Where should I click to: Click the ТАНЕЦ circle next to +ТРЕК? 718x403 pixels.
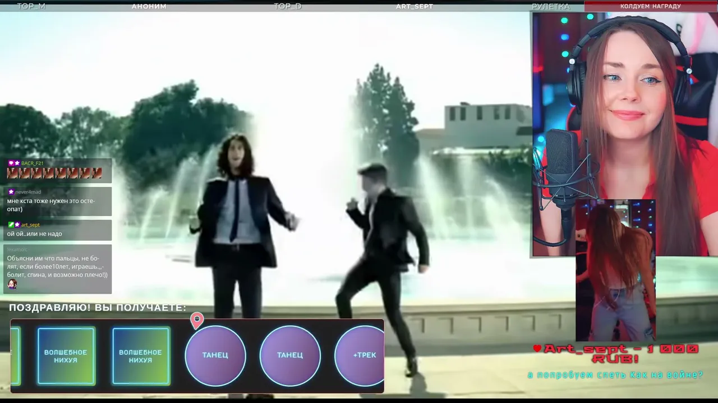coord(290,355)
